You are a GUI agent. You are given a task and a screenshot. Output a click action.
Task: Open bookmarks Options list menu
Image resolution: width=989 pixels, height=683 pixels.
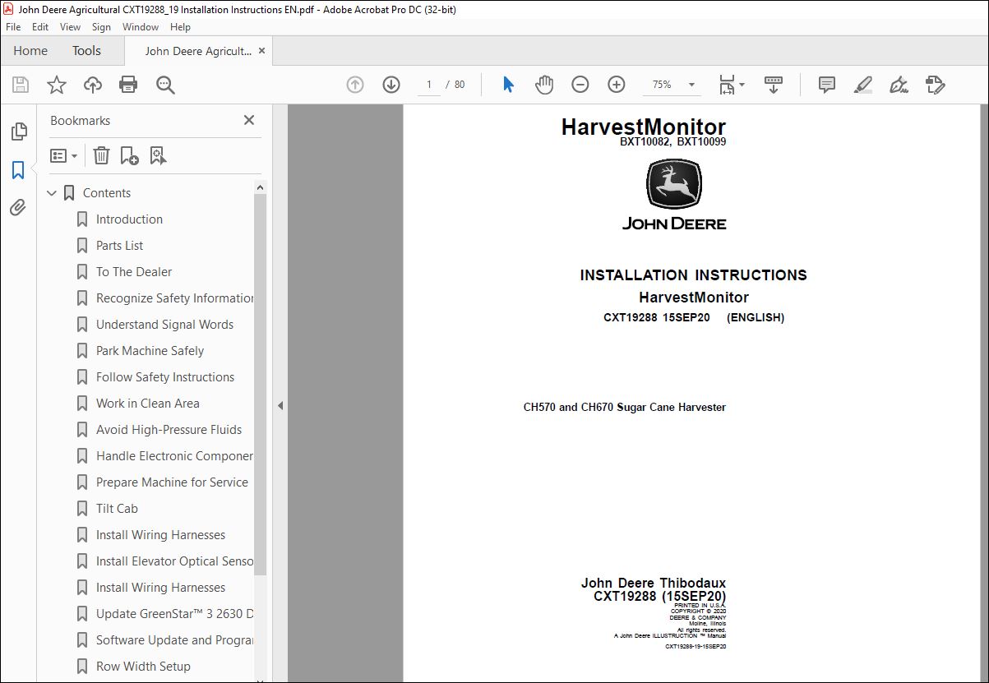(x=63, y=155)
